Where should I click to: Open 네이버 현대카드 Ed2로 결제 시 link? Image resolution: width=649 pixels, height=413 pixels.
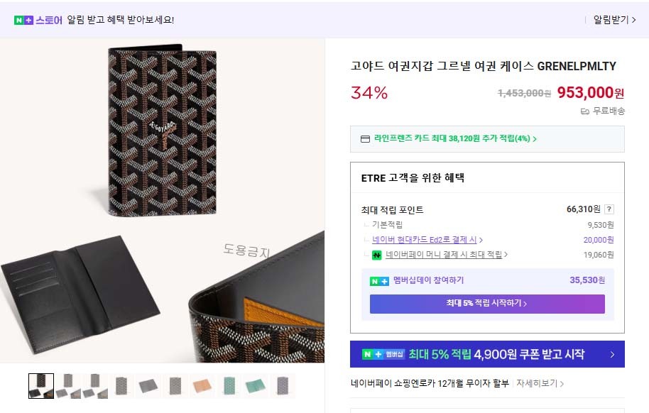tap(427, 240)
